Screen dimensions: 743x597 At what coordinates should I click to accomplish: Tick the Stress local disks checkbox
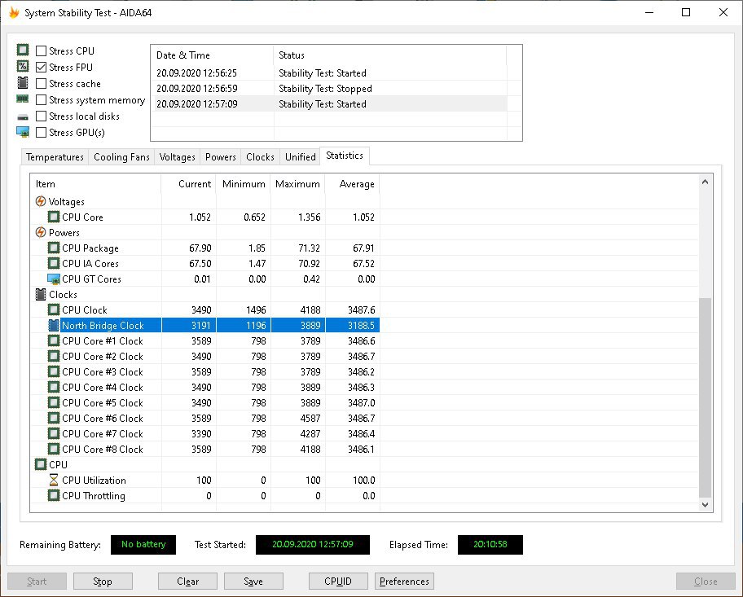[x=42, y=116]
